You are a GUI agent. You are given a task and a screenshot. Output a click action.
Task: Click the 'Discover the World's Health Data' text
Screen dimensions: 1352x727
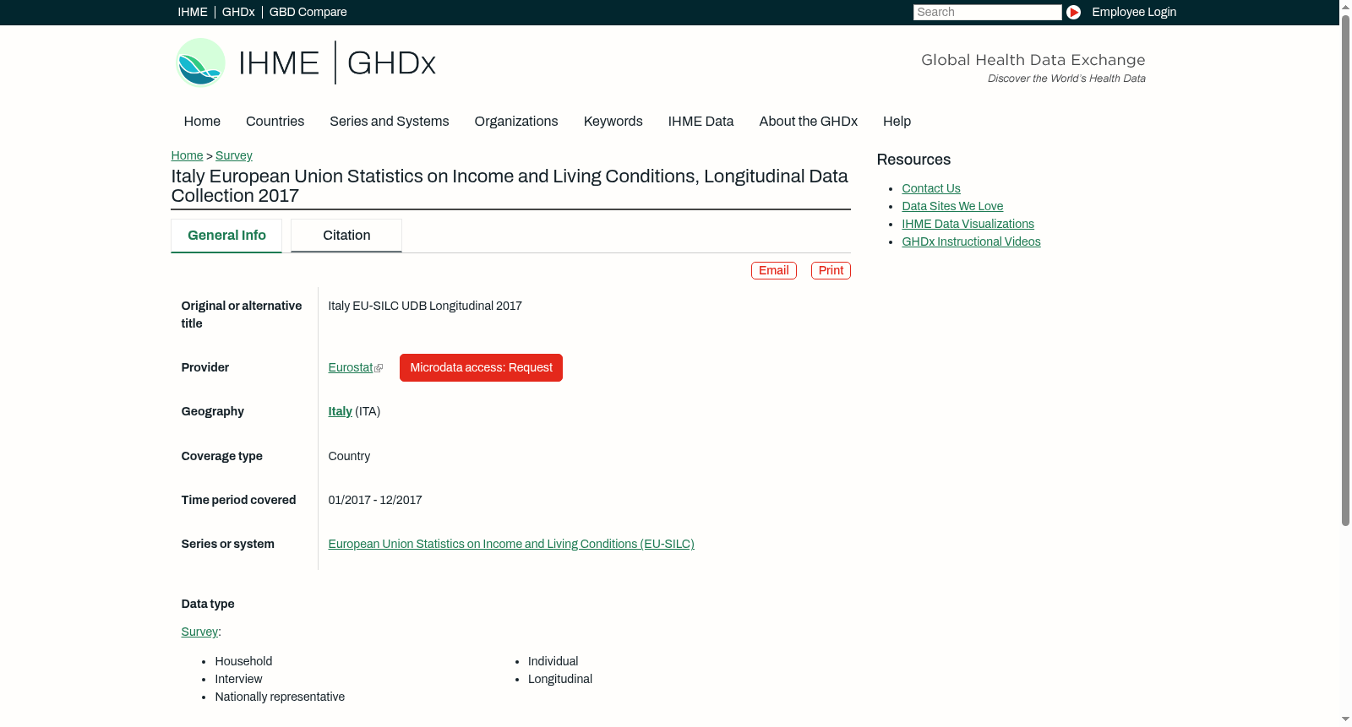click(1067, 79)
